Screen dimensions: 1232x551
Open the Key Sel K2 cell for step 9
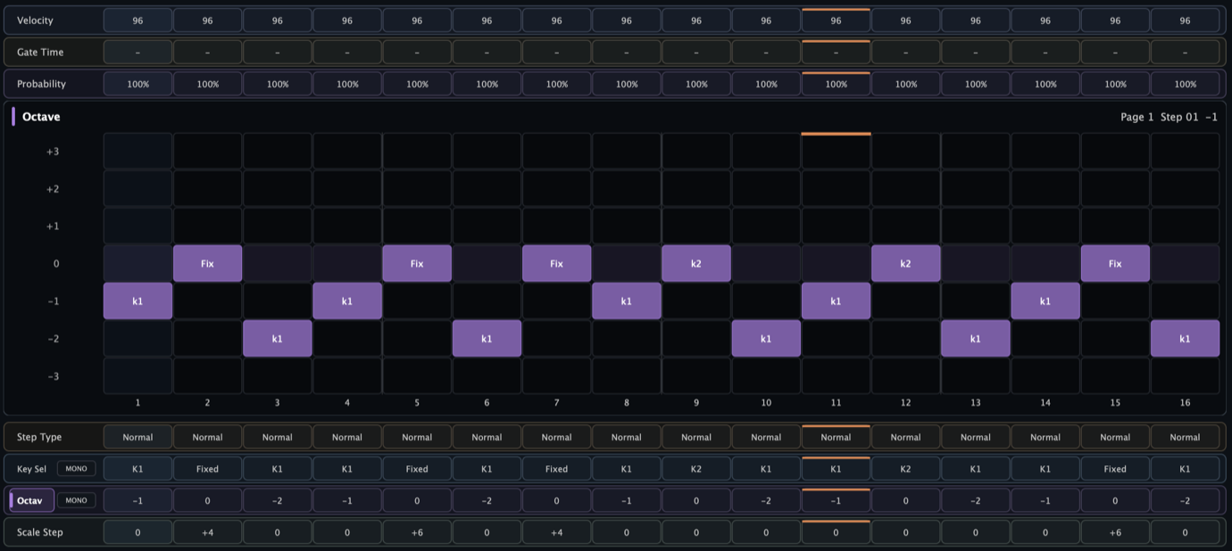pos(696,469)
